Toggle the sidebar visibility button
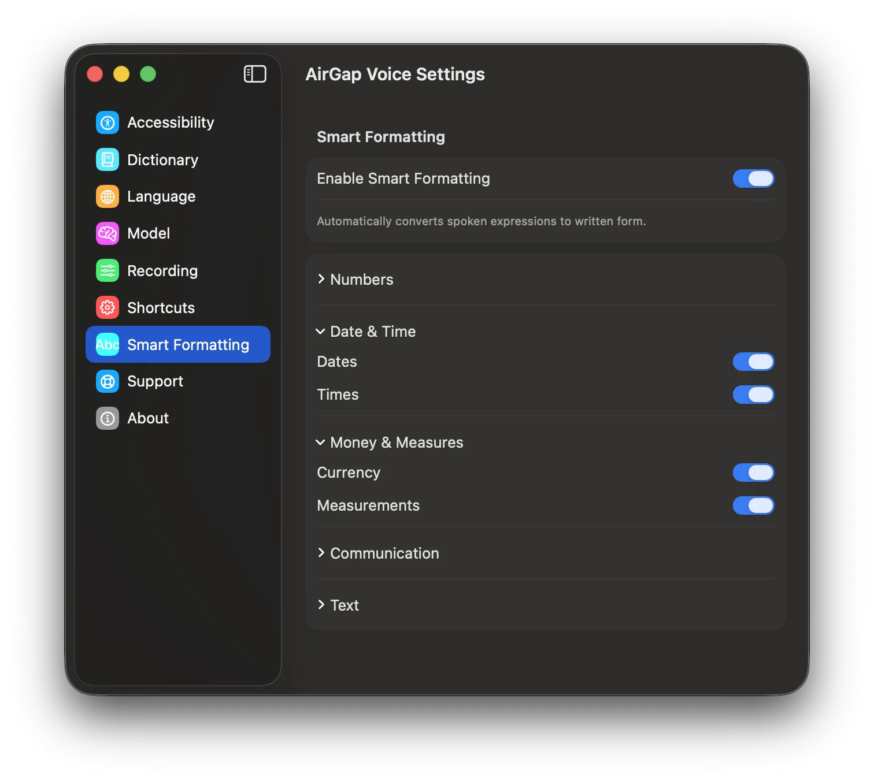This screenshot has height=781, width=874. click(x=255, y=74)
